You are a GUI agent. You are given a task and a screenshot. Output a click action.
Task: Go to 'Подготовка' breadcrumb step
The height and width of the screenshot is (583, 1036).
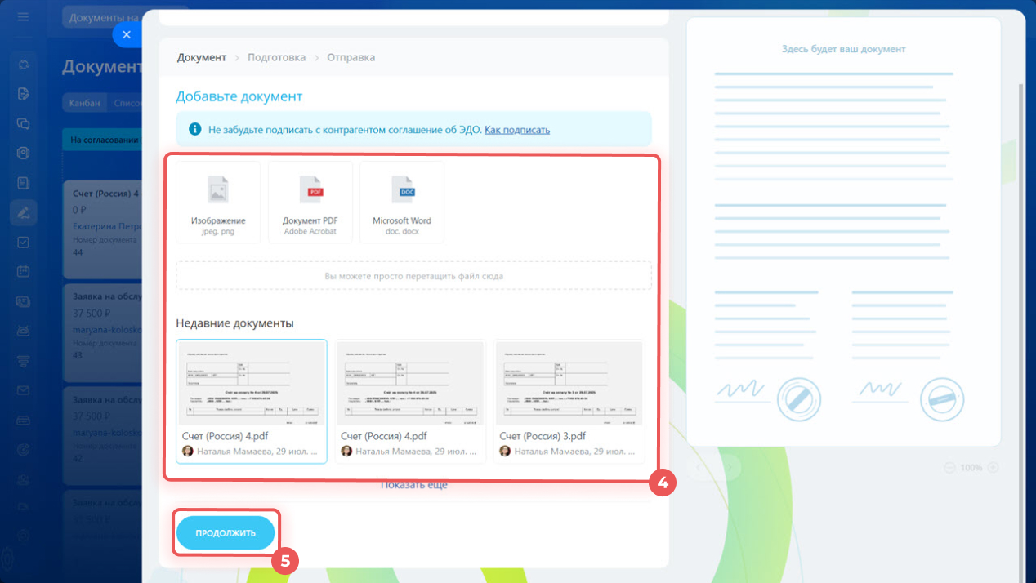[x=276, y=57]
